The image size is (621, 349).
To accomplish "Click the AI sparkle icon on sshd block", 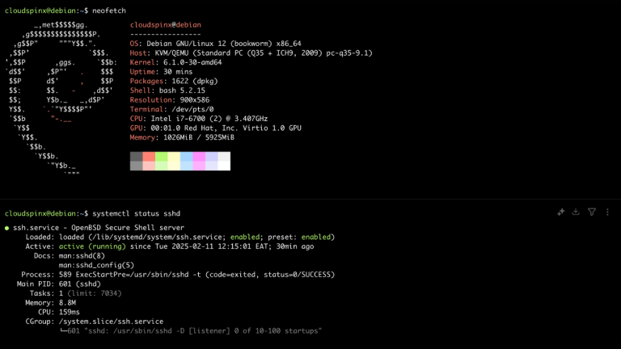I will coord(560,212).
